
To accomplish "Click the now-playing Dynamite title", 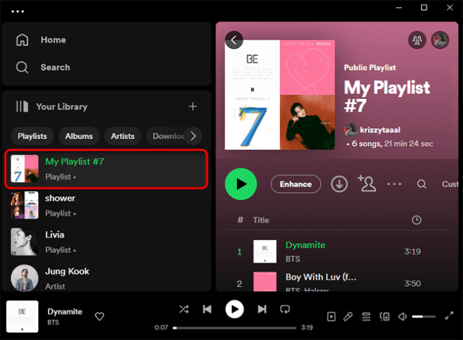I will pyautogui.click(x=64, y=311).
